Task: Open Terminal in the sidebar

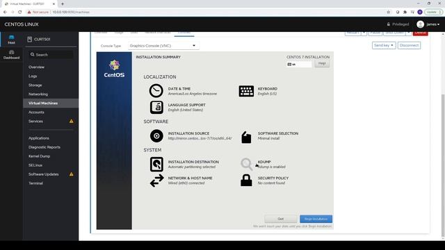Action: click(x=35, y=183)
